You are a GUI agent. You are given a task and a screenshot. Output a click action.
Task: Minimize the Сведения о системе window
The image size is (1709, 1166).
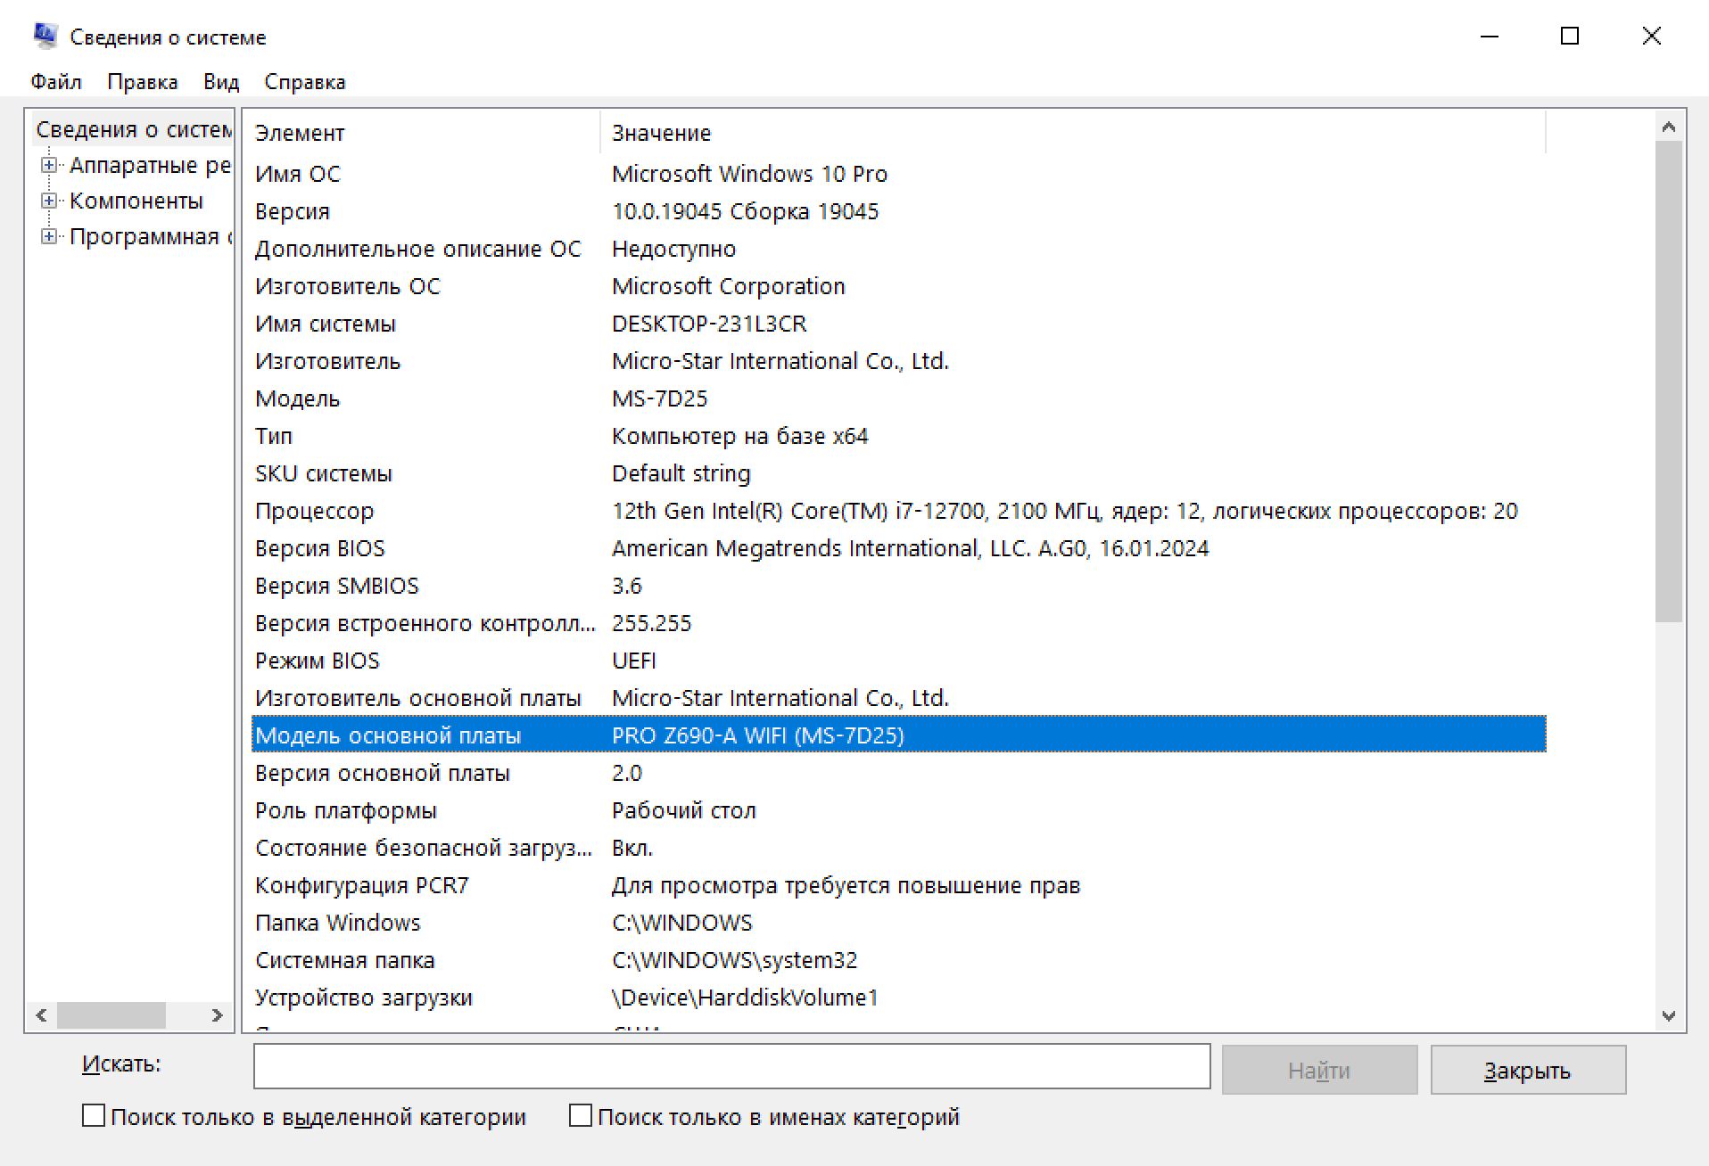1490,37
